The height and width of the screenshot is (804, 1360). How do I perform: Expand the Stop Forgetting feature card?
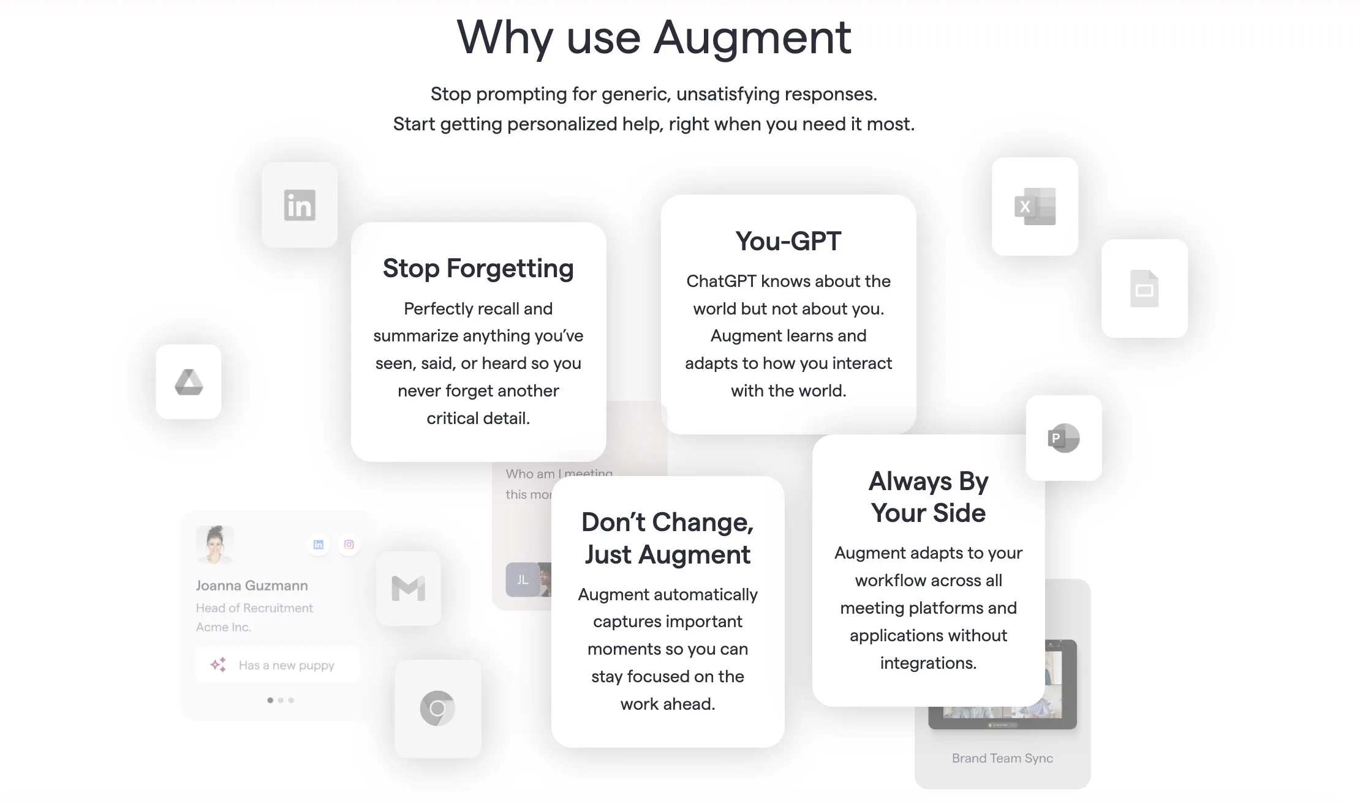pyautogui.click(x=478, y=341)
